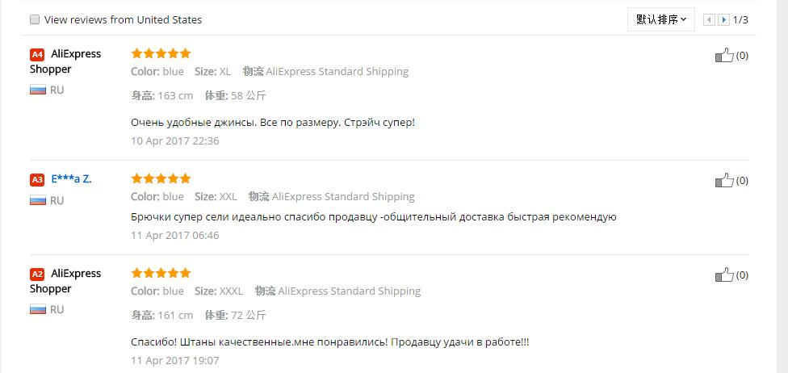Viewport: 788px width, 373px height.
Task: Click the A4 buyer level badge
Action: [x=37, y=55]
